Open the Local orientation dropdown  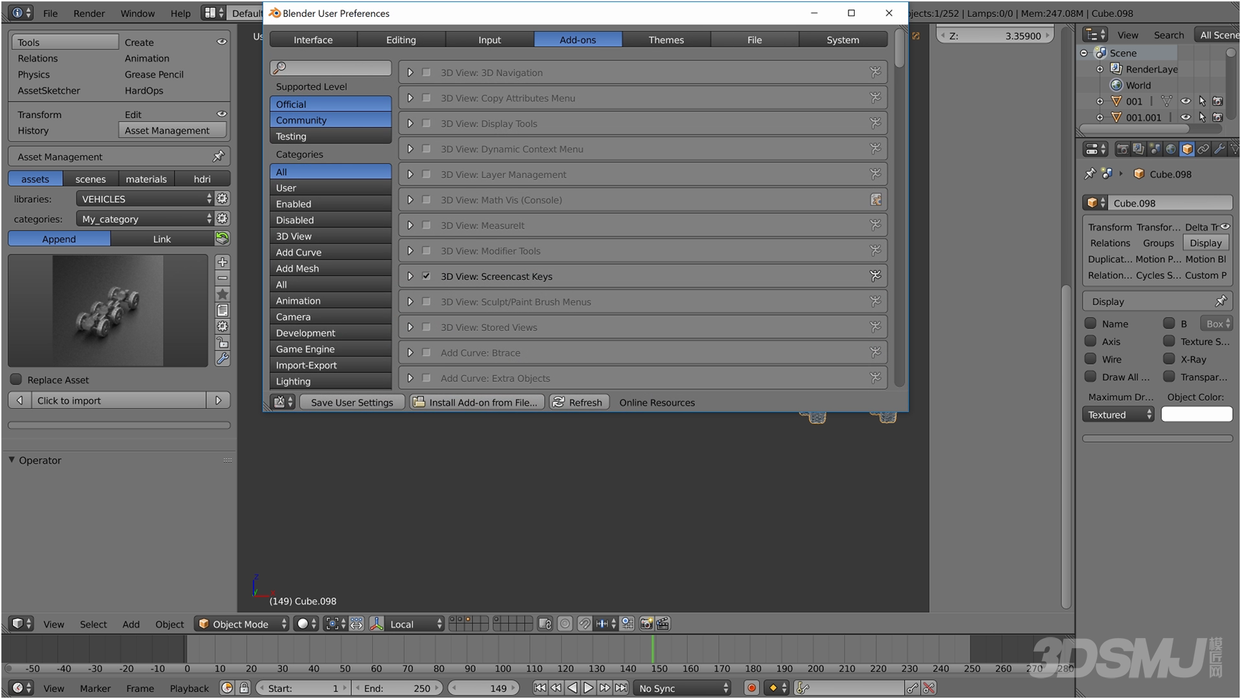click(415, 624)
